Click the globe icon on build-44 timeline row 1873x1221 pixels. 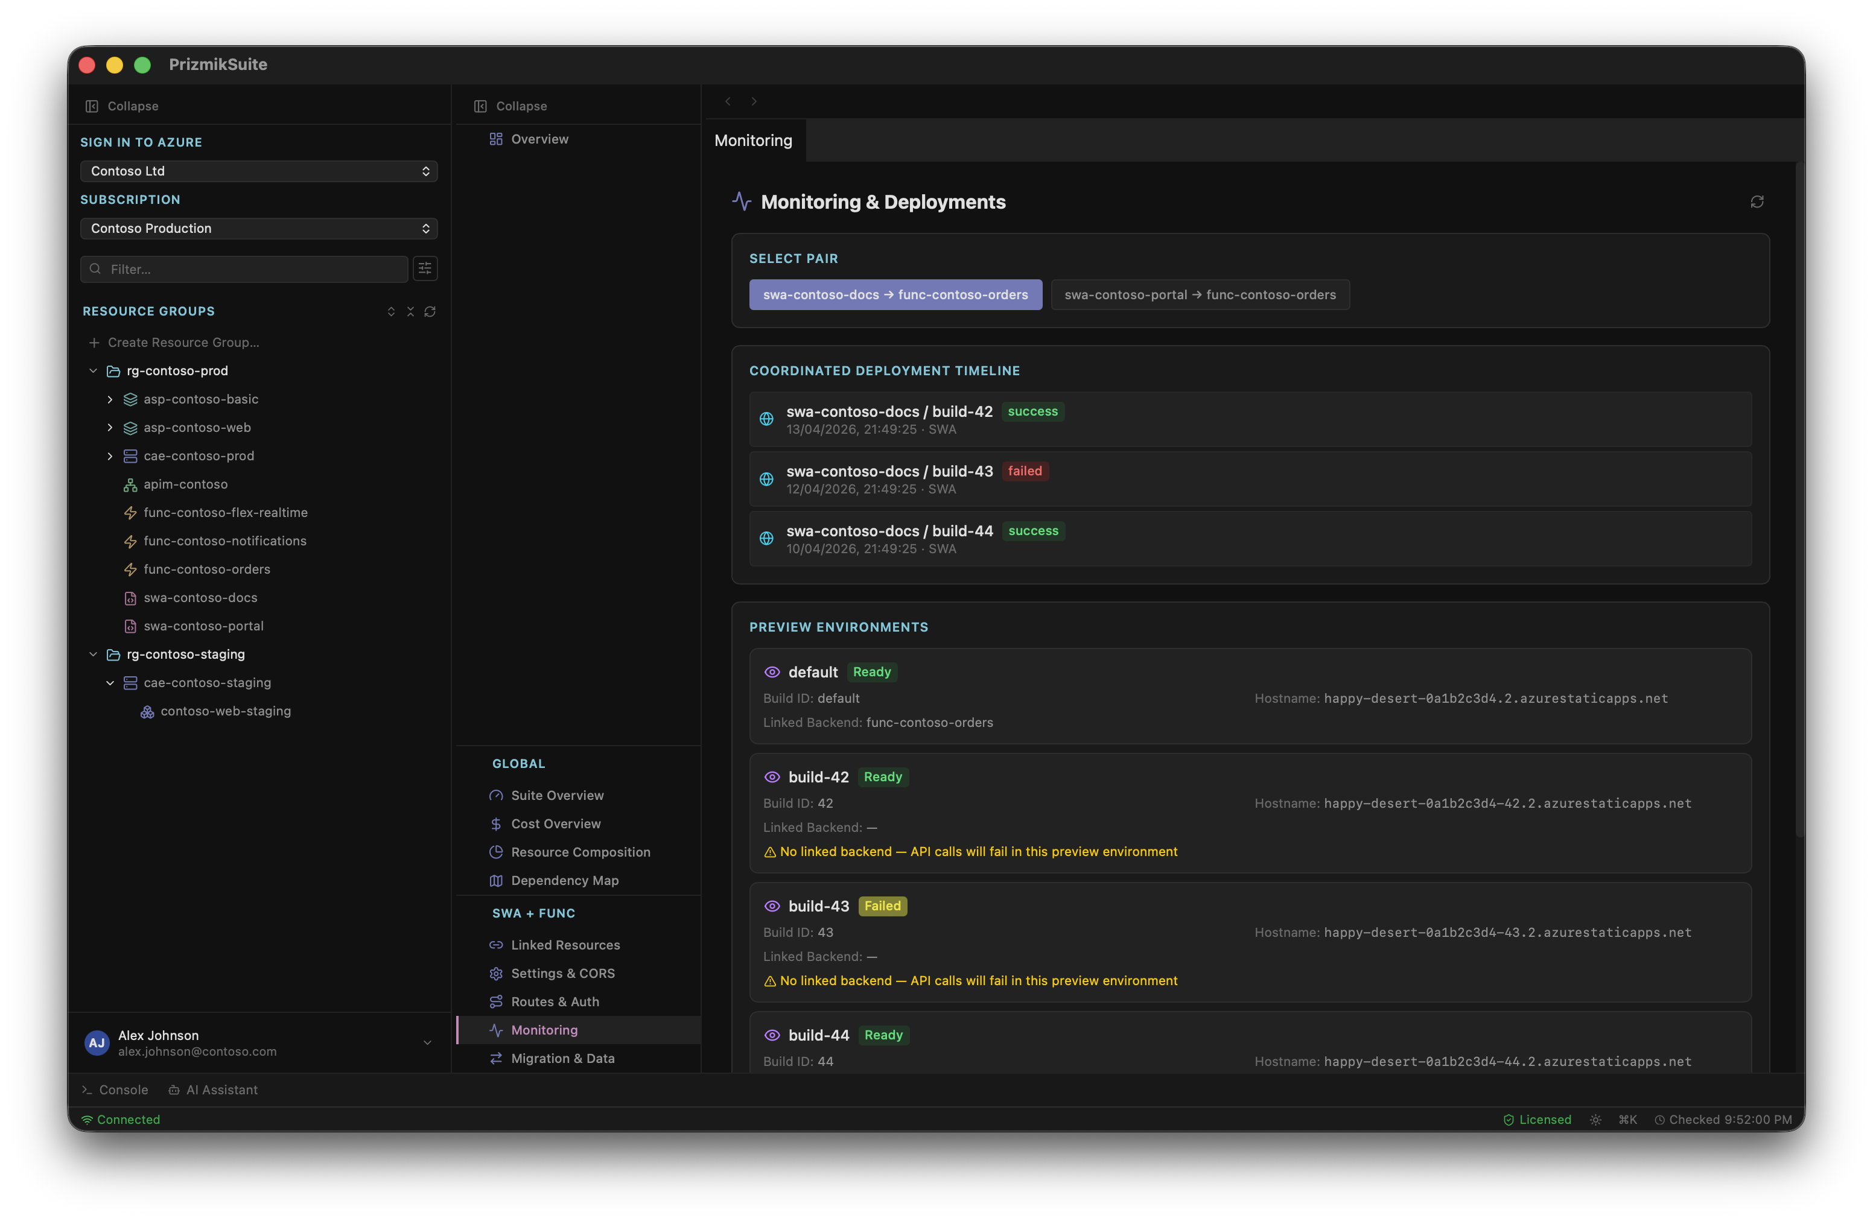pos(766,539)
